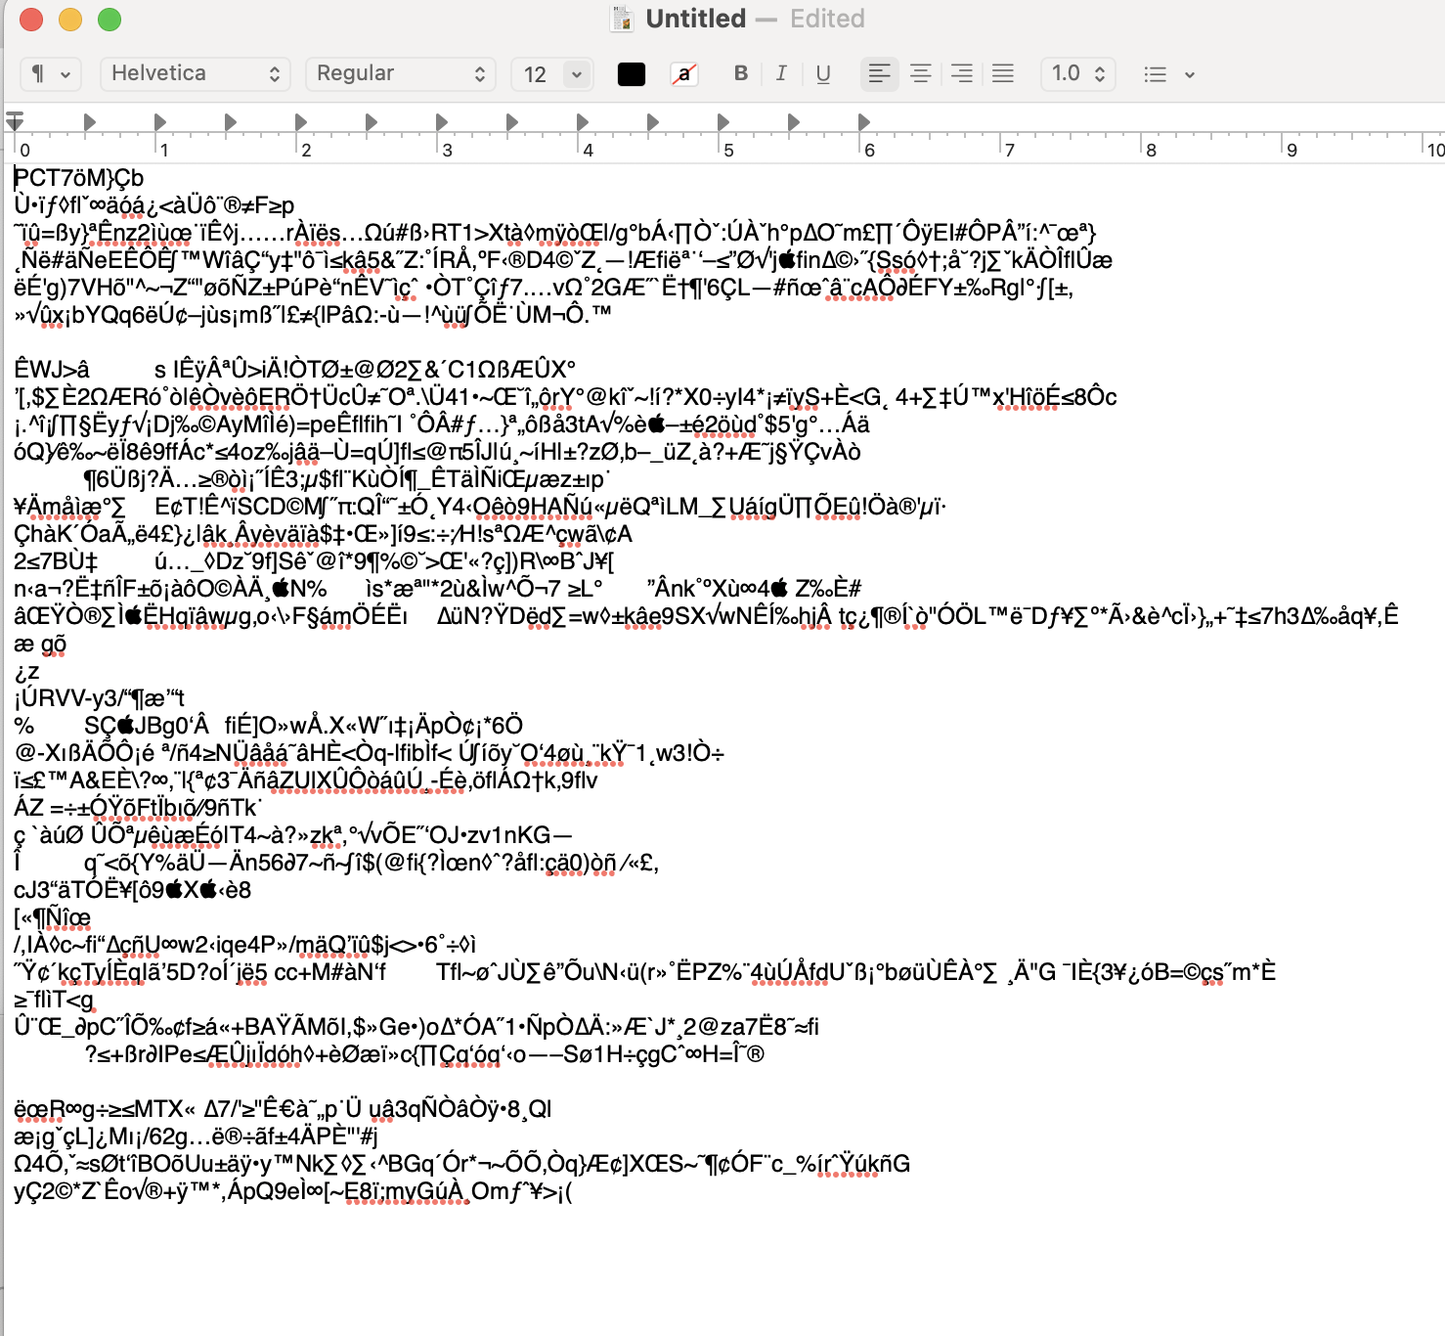Screen dimensions: 1445x1336
Task: Place cursor in the line "PCT7öM}Çb"
Action: pos(79,178)
